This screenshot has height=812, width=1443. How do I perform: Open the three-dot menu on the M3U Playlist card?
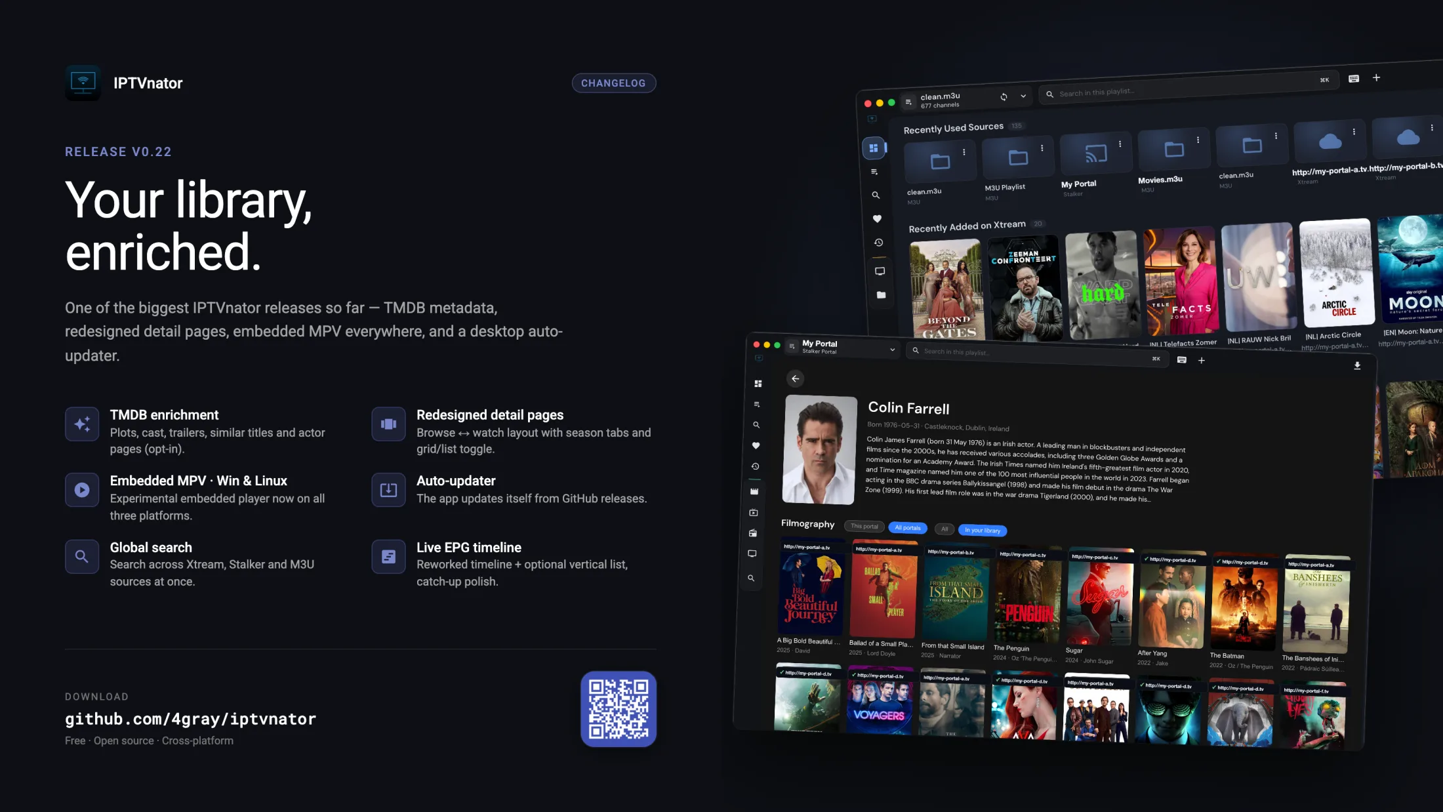tap(1042, 148)
